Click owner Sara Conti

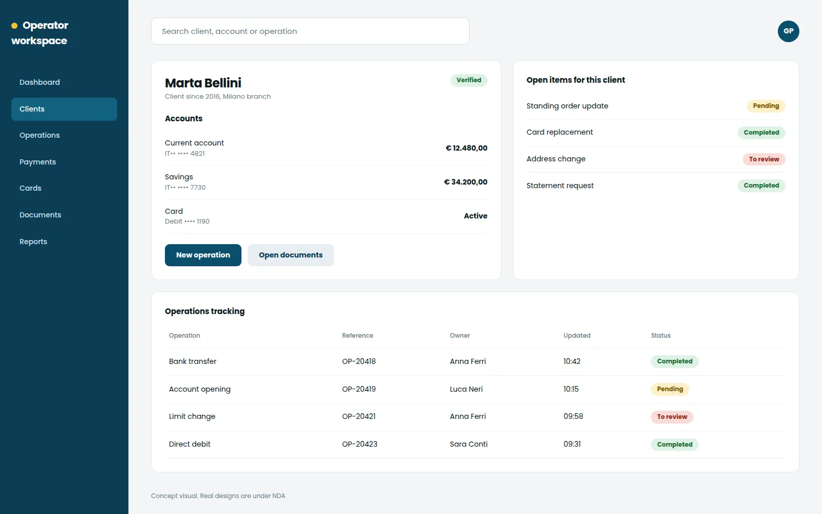coord(469,444)
